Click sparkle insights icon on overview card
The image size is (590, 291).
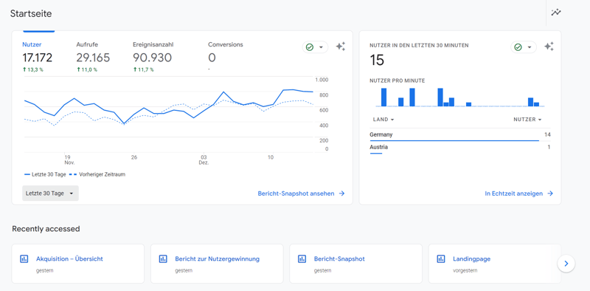tap(341, 47)
